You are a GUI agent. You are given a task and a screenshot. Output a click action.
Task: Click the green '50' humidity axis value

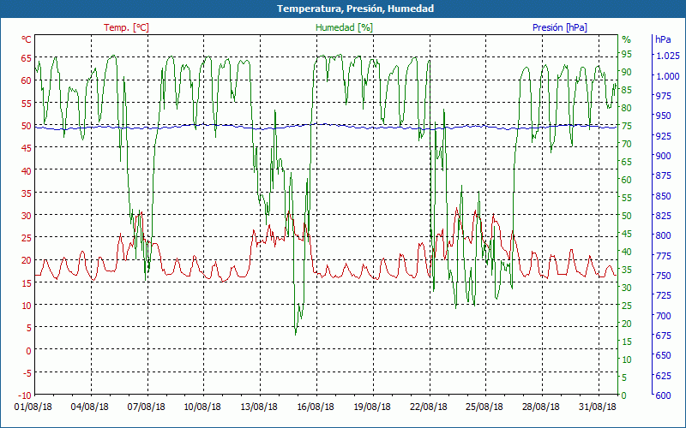pos(627,216)
